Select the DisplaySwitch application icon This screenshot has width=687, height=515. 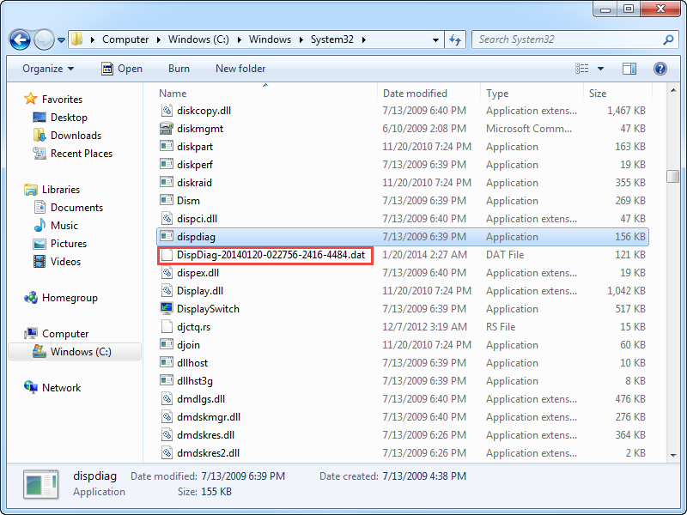point(167,309)
